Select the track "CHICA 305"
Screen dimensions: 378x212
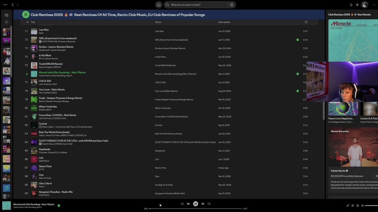[45, 81]
